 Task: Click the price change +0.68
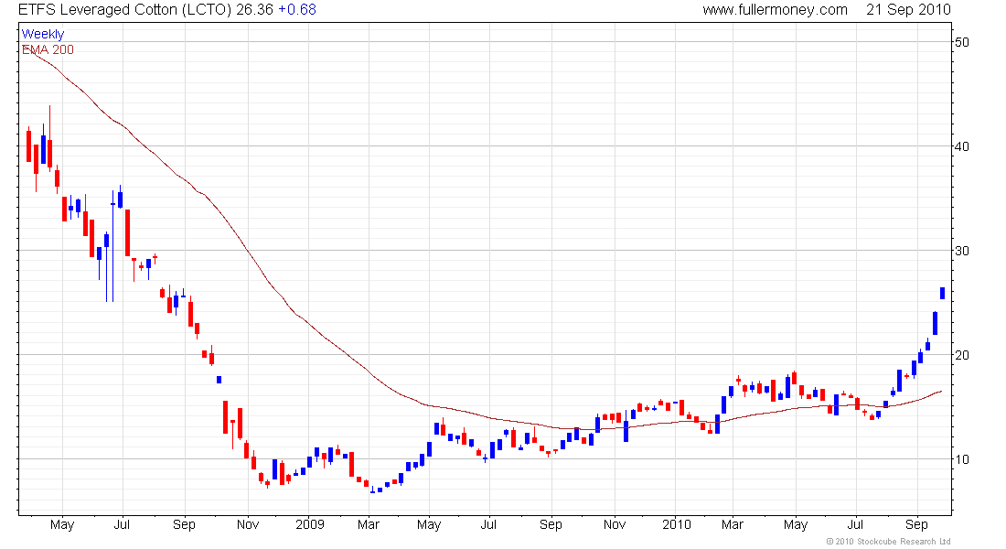point(297,10)
